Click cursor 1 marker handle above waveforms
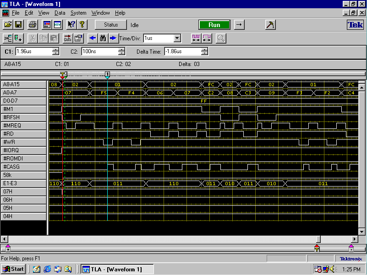Screen dimensions: 367x275 click(x=107, y=75)
